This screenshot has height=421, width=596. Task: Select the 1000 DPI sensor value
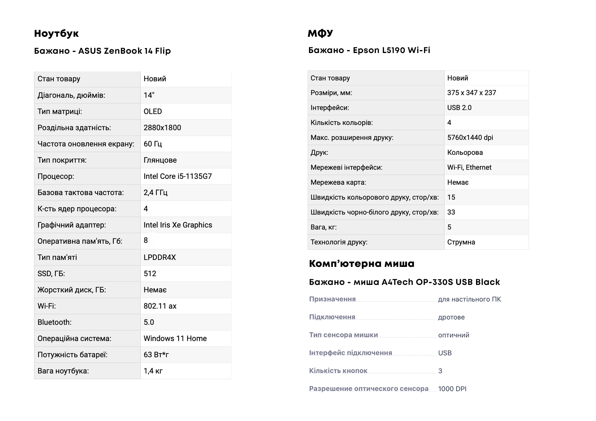452,389
